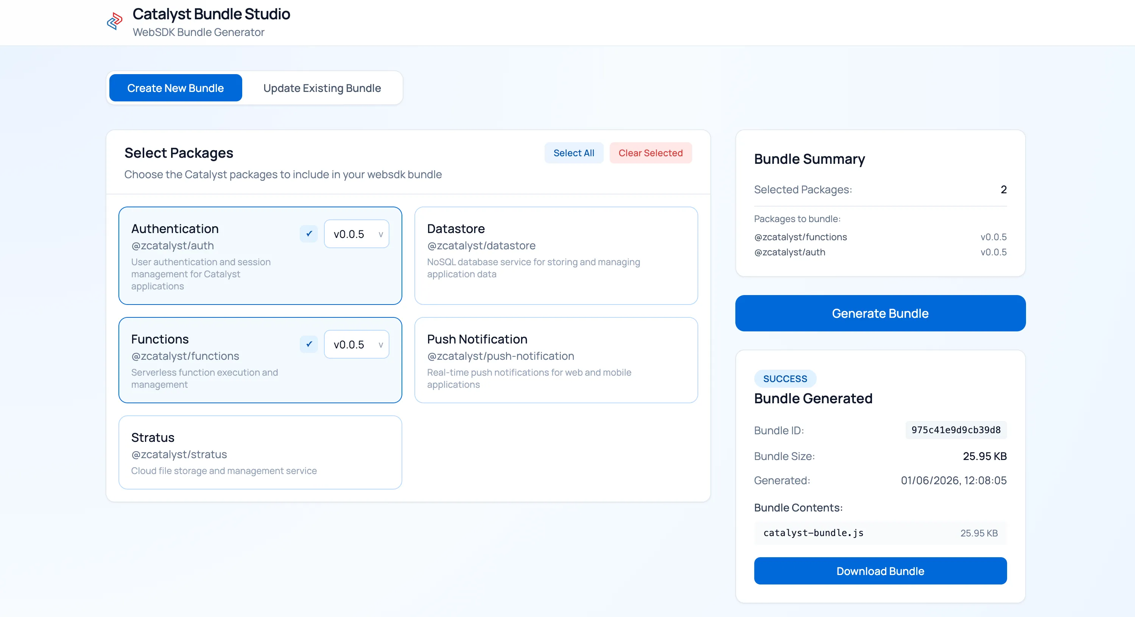Screen dimensions: 1135x617
Task: Open the Authentication version dropdown
Action: 357,234
